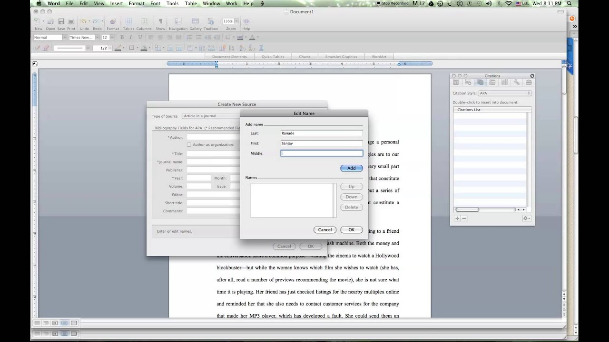Click OK in Edit Name dialog
The width and height of the screenshot is (609, 342).
351,229
